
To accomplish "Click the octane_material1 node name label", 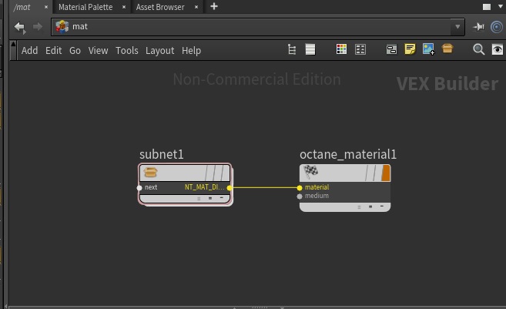I will pos(348,154).
